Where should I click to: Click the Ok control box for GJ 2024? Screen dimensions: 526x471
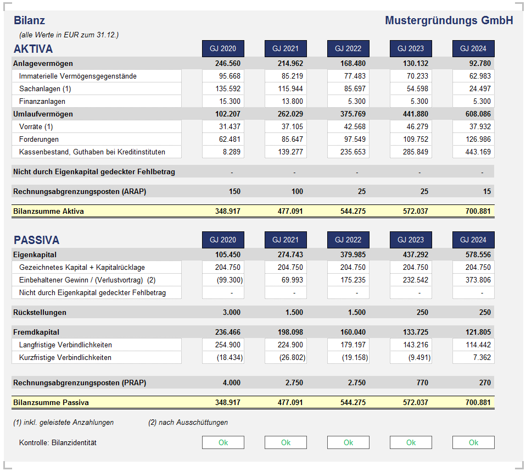pyautogui.click(x=473, y=442)
